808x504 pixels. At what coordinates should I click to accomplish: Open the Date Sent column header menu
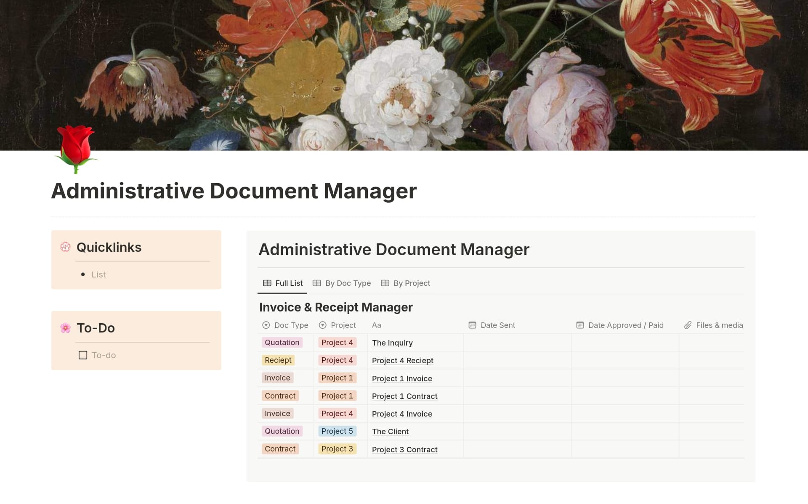pyautogui.click(x=497, y=325)
